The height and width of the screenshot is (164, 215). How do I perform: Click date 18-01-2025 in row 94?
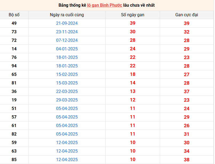(67, 66)
